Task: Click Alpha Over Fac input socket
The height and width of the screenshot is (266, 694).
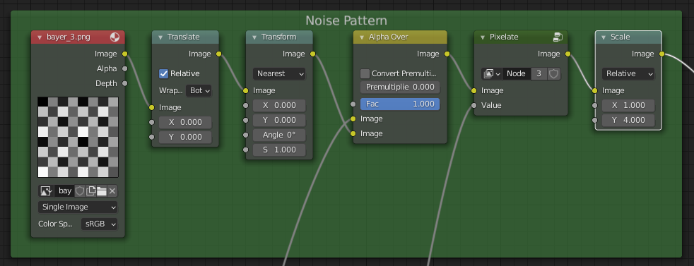Action: pos(353,104)
